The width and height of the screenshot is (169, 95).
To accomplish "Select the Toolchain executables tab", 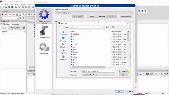I will point(102,21).
